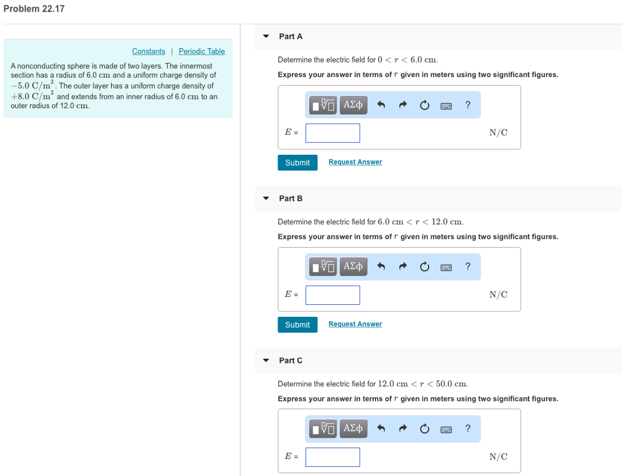This screenshot has height=476, width=622.
Task: Select the 'Part A' section title
Action: (x=291, y=36)
